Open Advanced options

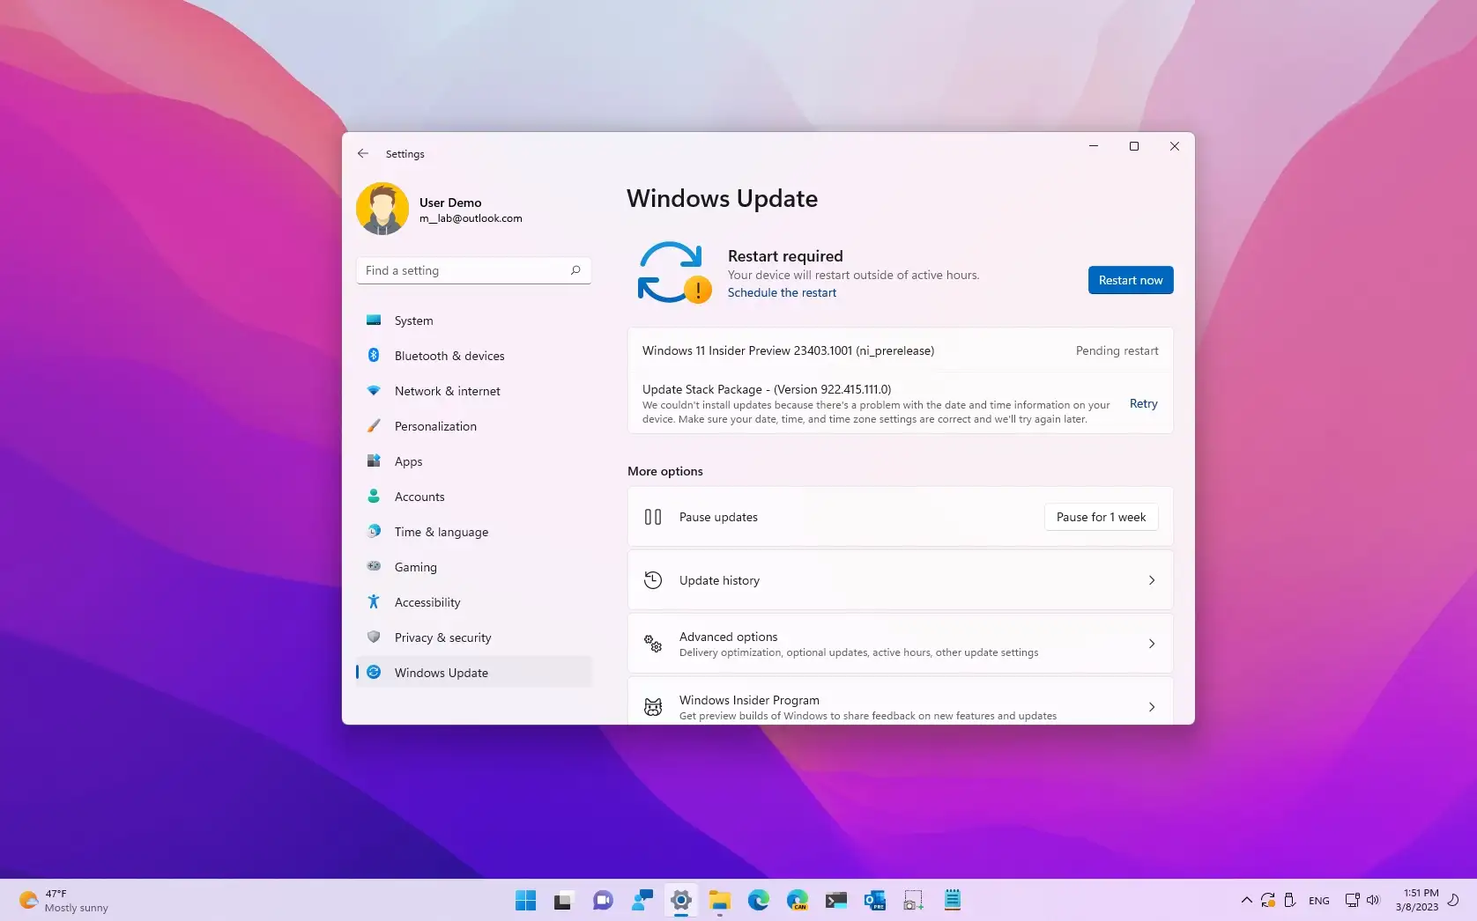(x=900, y=644)
